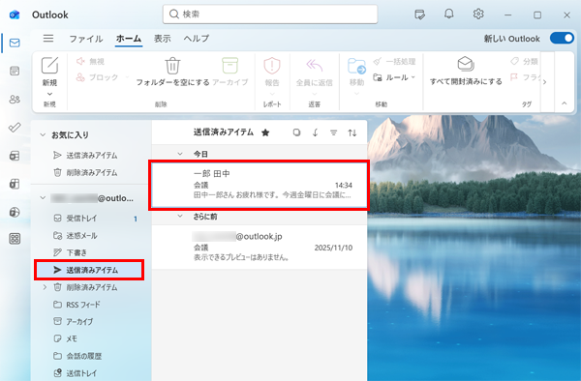Toggle the 新しい Outlook switch
The width and height of the screenshot is (581, 381).
point(562,38)
